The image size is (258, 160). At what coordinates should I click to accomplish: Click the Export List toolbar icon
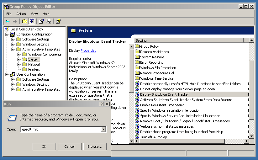tap(49, 21)
